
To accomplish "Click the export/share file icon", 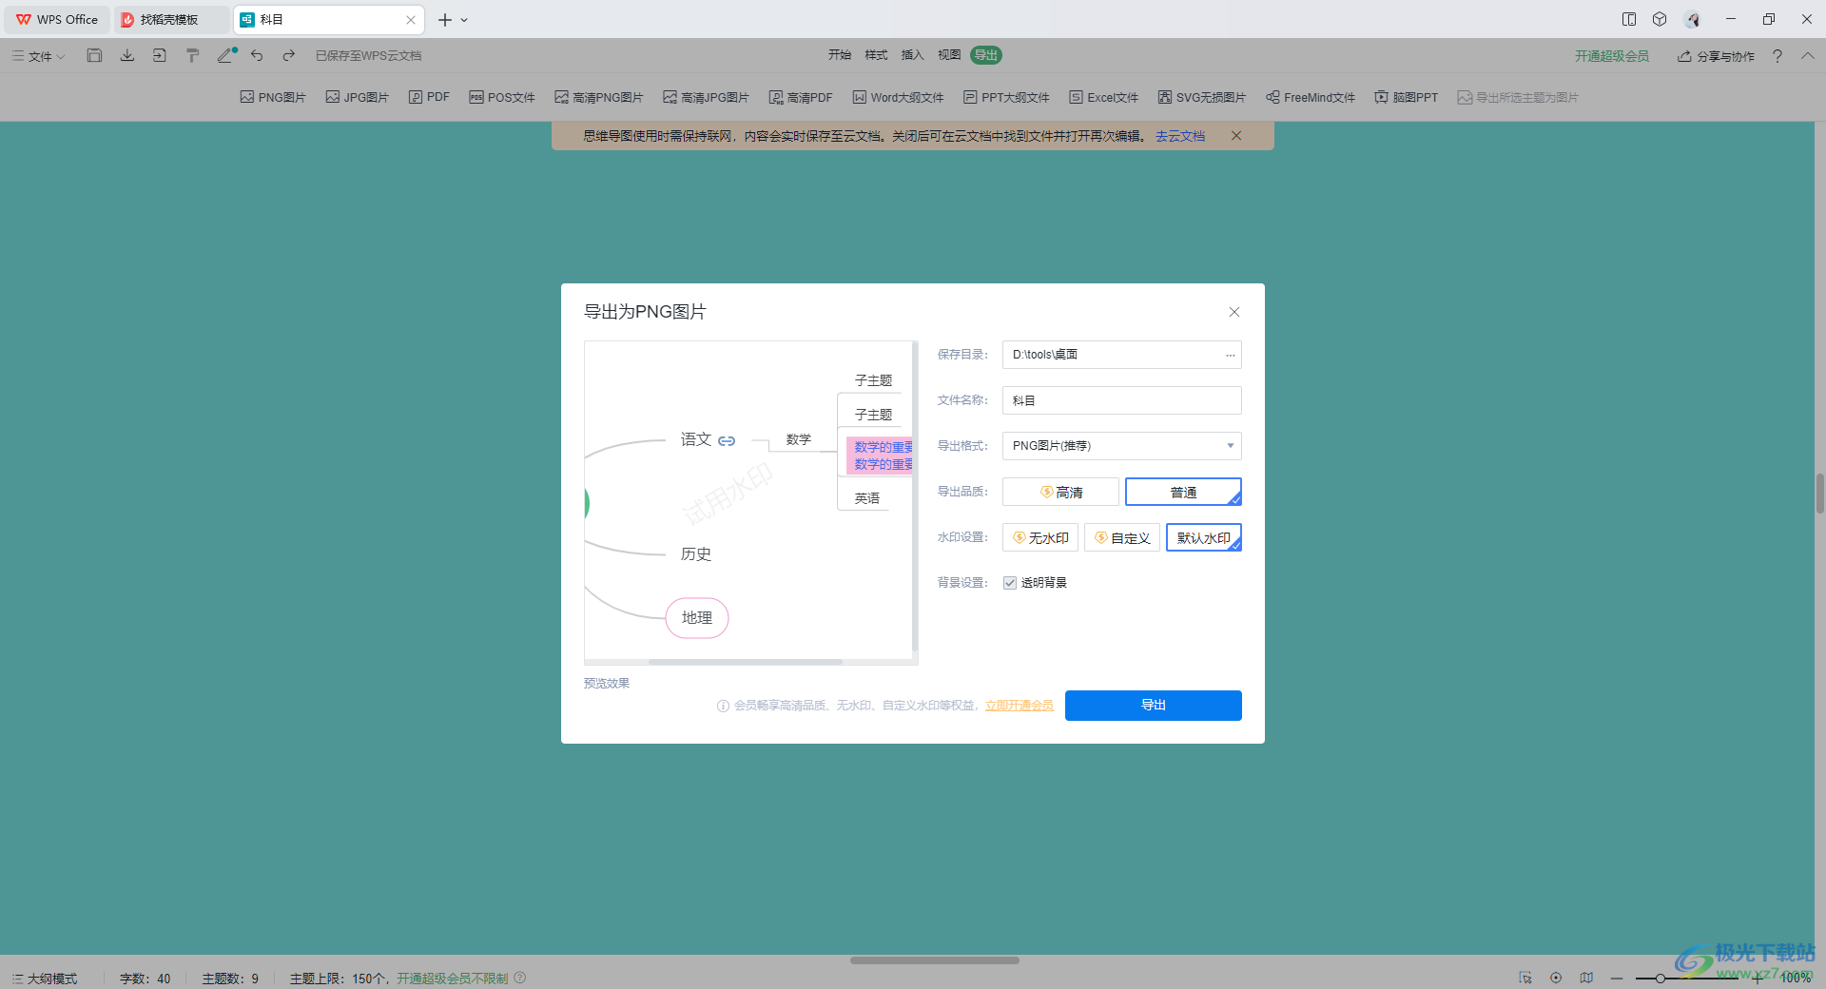I will (159, 56).
